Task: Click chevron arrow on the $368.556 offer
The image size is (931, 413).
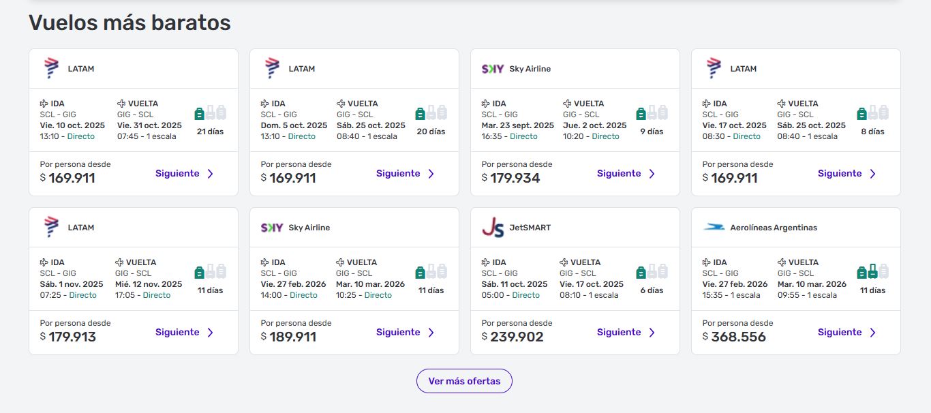Action: coord(872,333)
